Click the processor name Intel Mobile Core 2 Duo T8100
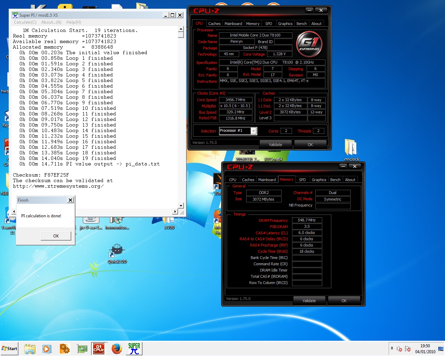Viewport: 445px width, 356px height. [x=255, y=35]
